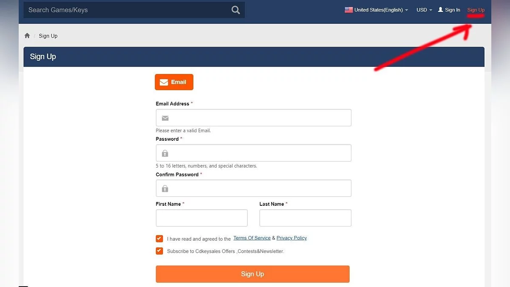
Task: Click the user silhouette icon beside Sign In
Action: pos(440,9)
